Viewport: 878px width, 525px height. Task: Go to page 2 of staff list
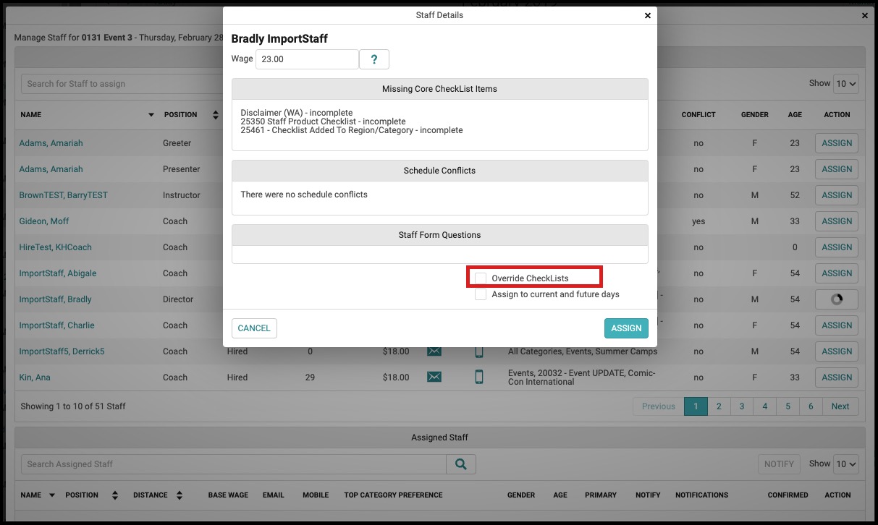(719, 406)
